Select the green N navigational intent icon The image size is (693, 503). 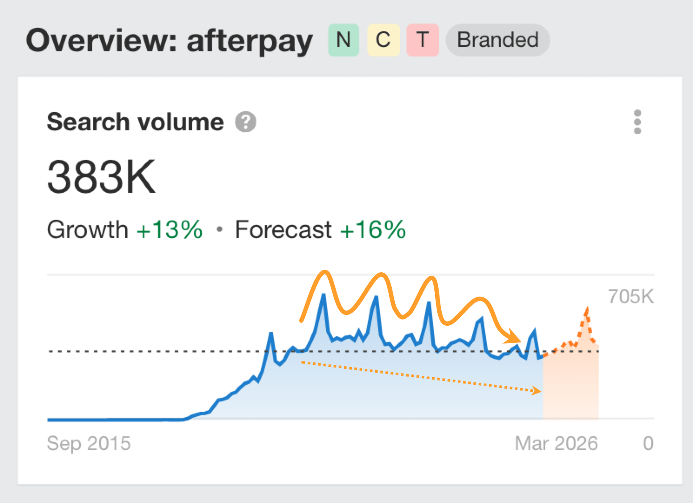click(343, 41)
